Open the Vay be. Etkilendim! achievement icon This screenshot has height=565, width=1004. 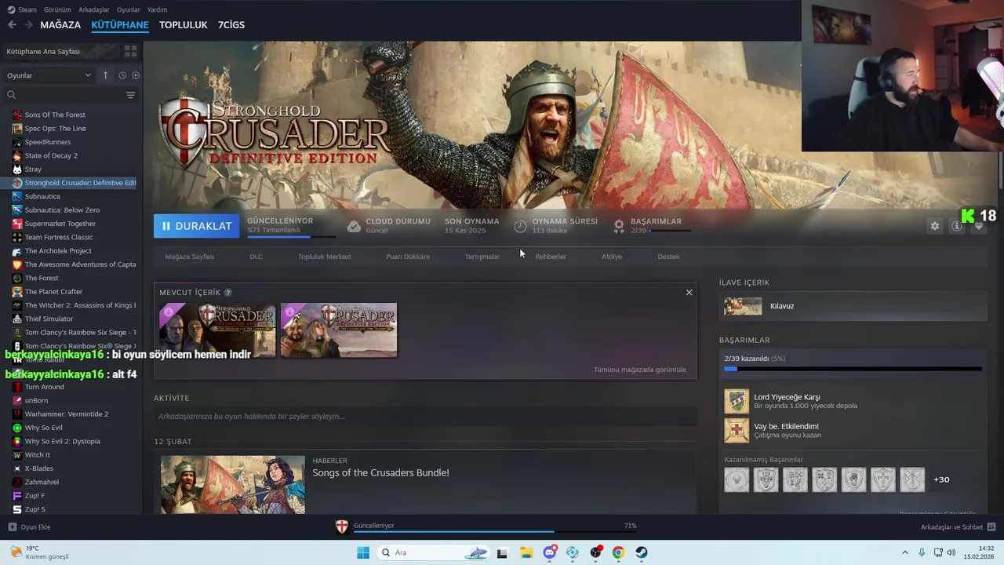click(737, 430)
